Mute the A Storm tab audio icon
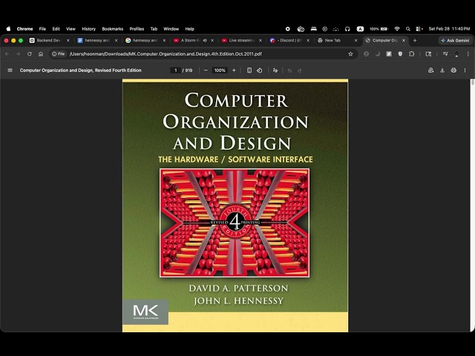475x356 pixels. tap(205, 40)
